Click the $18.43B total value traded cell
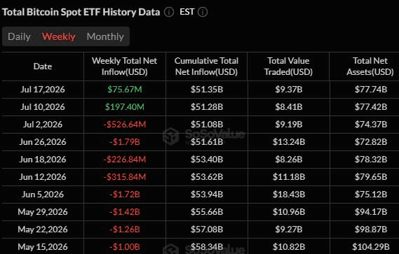The width and height of the screenshot is (399, 254). [x=289, y=195]
